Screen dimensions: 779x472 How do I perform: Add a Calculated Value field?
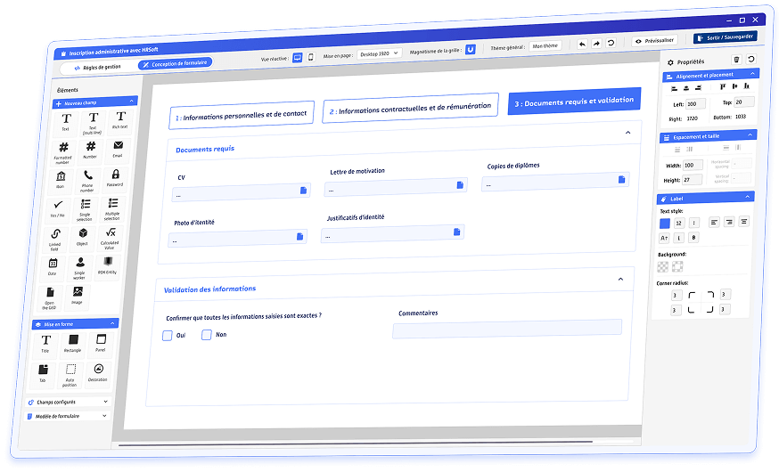(110, 237)
